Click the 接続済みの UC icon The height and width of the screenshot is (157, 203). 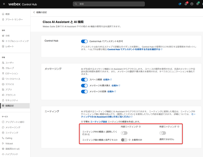click(x=3, y=149)
